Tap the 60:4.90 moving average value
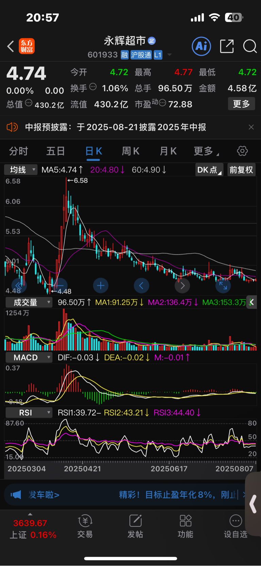261x566 pixels. click(x=149, y=169)
